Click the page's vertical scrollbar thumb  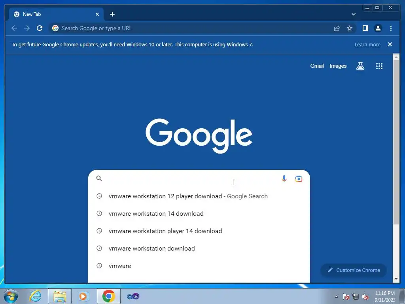point(396,142)
